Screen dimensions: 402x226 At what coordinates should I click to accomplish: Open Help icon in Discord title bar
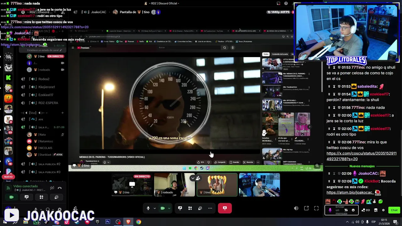point(286,3)
